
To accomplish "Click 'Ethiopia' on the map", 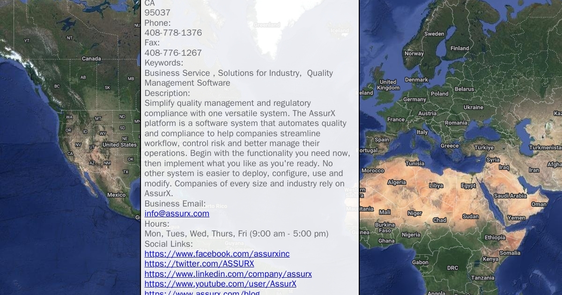I will click(x=495, y=237).
